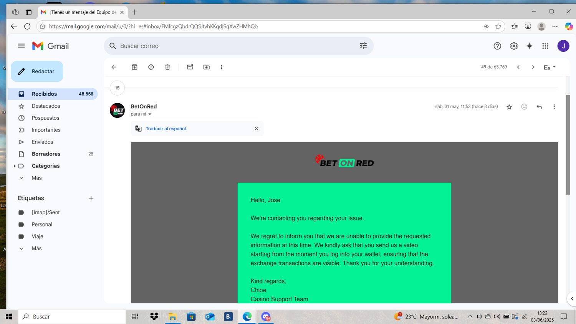
Task: Star the BetOnRed email
Action: pos(509,107)
